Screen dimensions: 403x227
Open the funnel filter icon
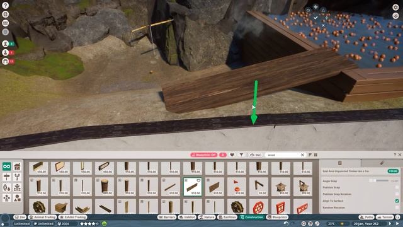[241, 155]
